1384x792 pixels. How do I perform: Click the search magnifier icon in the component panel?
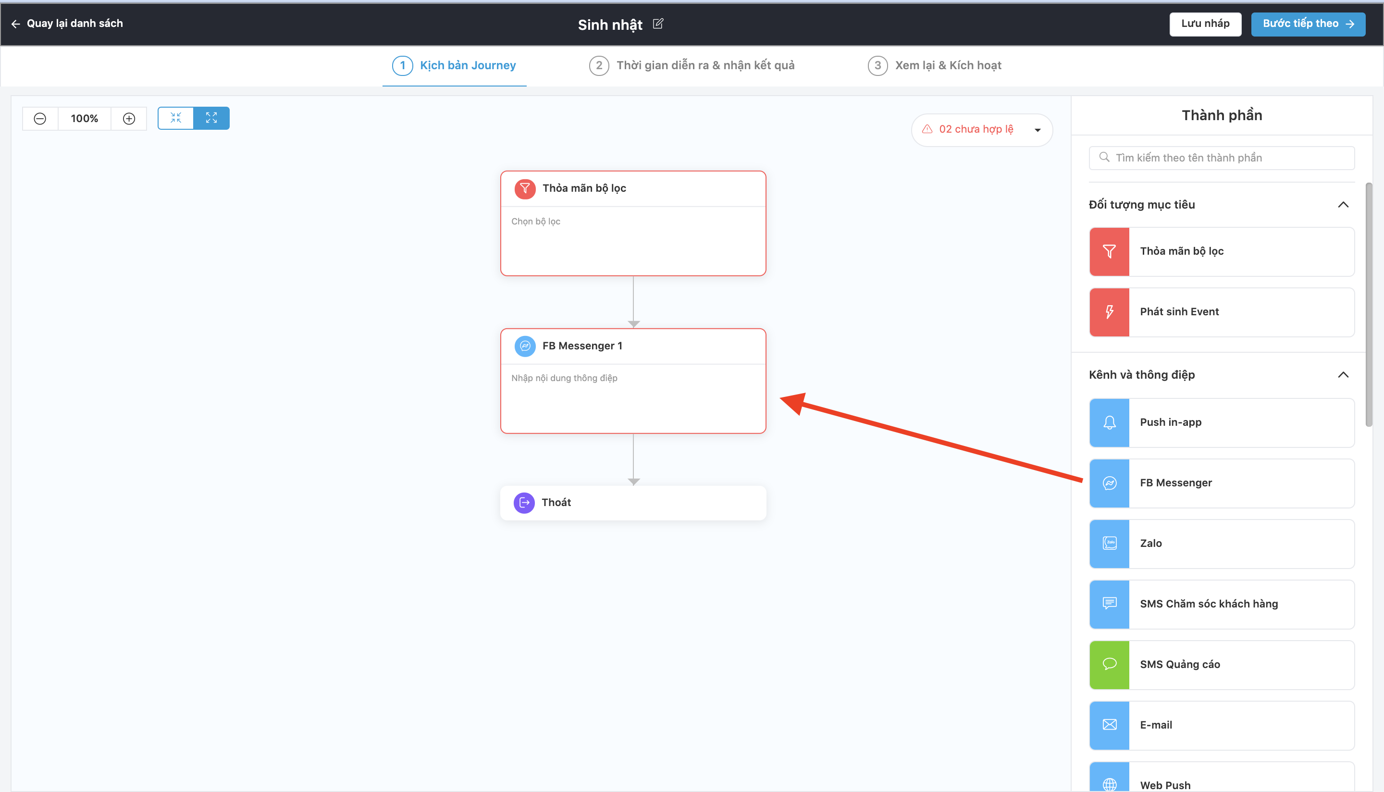(x=1104, y=157)
